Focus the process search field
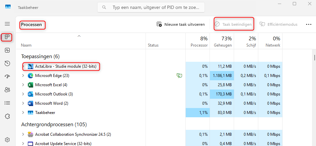Screen dimensions: 316x146 (x=151, y=7)
